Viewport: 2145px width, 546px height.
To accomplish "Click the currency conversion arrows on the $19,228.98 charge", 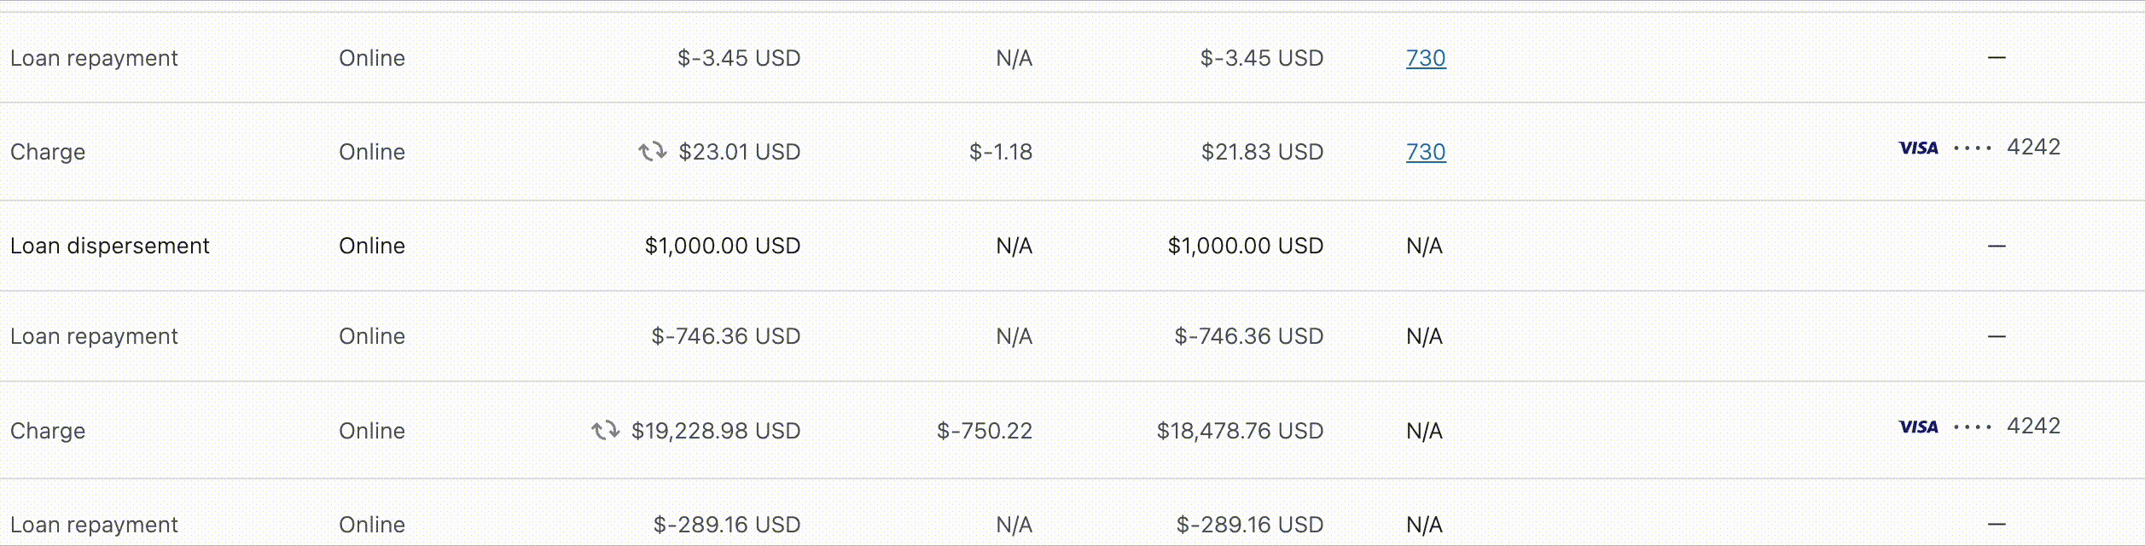I will click(x=607, y=430).
